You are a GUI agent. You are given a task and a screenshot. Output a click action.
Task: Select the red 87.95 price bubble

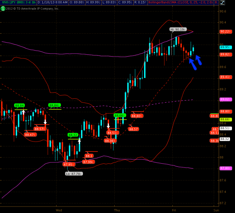coord(69,164)
